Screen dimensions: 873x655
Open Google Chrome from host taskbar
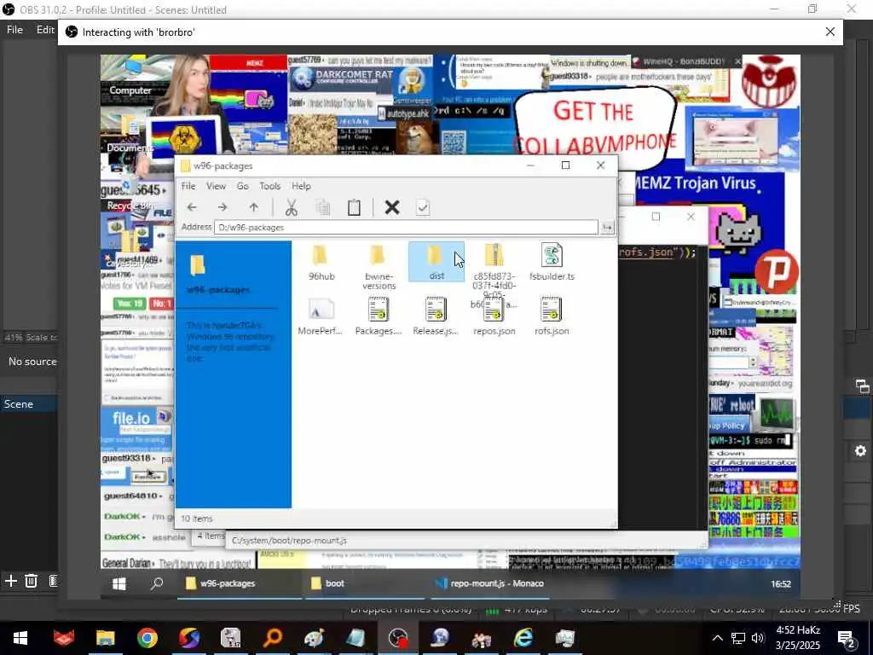pyautogui.click(x=147, y=638)
